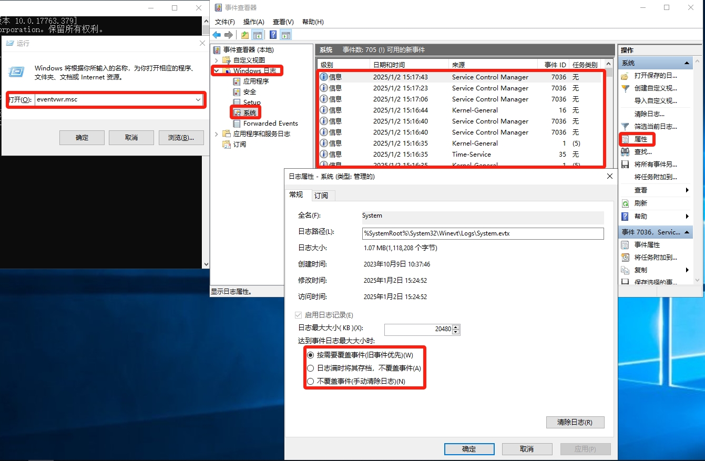705x461 pixels.
Task: Click the 刷新 refresh icon in Actions pane
Action: [x=625, y=203]
